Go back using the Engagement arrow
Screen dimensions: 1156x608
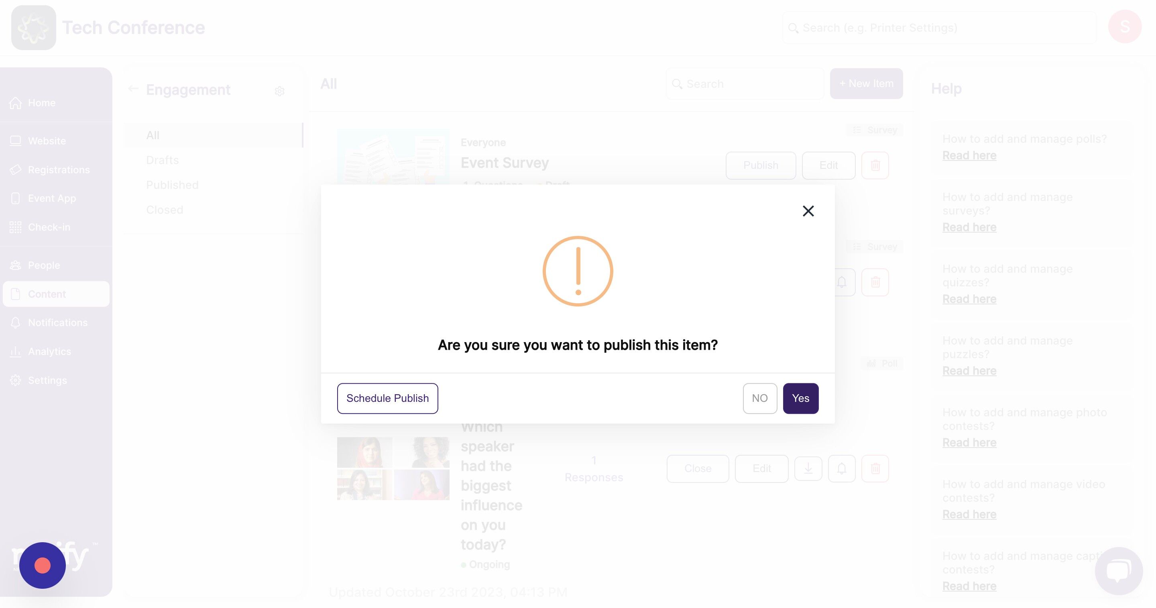[x=133, y=89]
